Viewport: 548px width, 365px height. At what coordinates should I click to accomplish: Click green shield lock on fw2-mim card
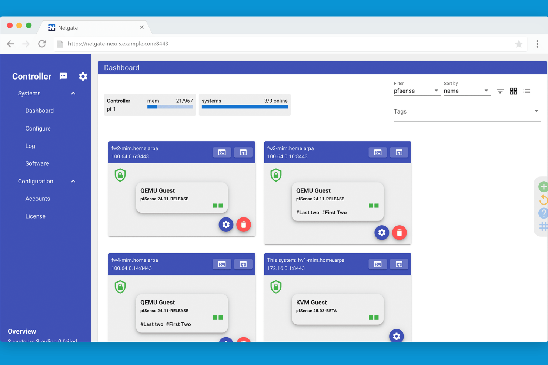click(x=120, y=175)
